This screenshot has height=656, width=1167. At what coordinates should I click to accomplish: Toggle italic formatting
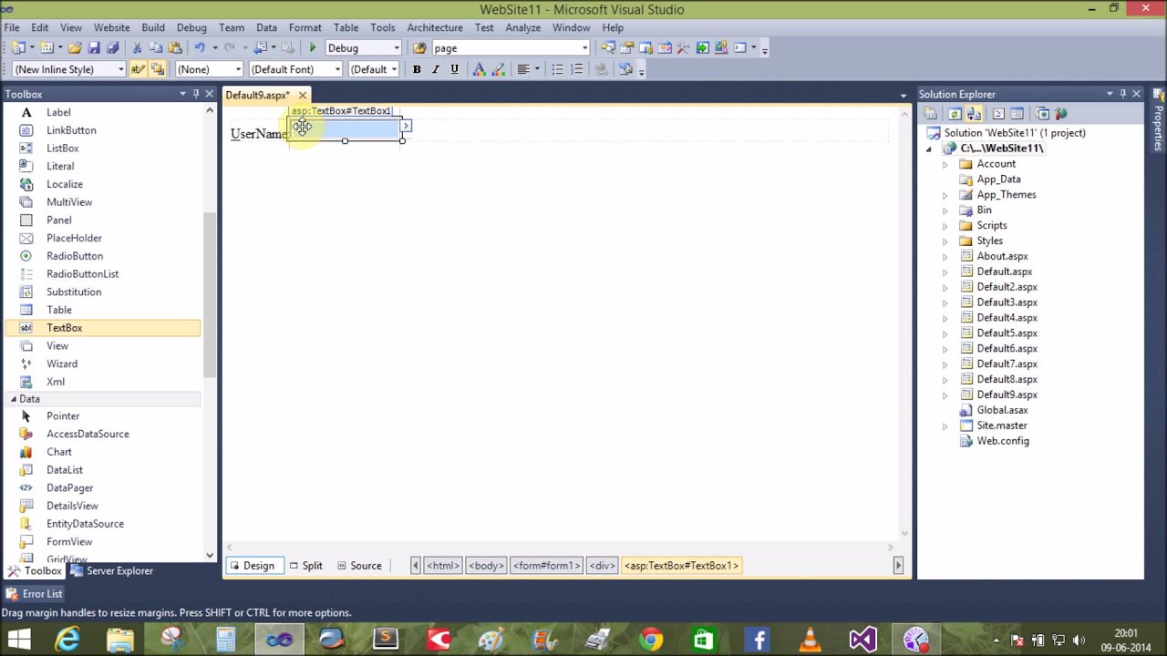click(436, 69)
